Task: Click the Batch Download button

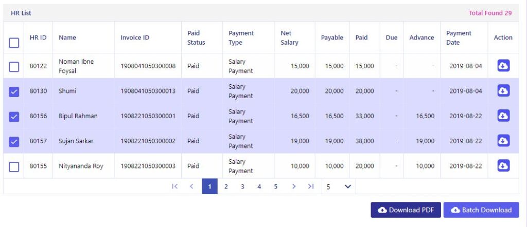Action: 481,210
